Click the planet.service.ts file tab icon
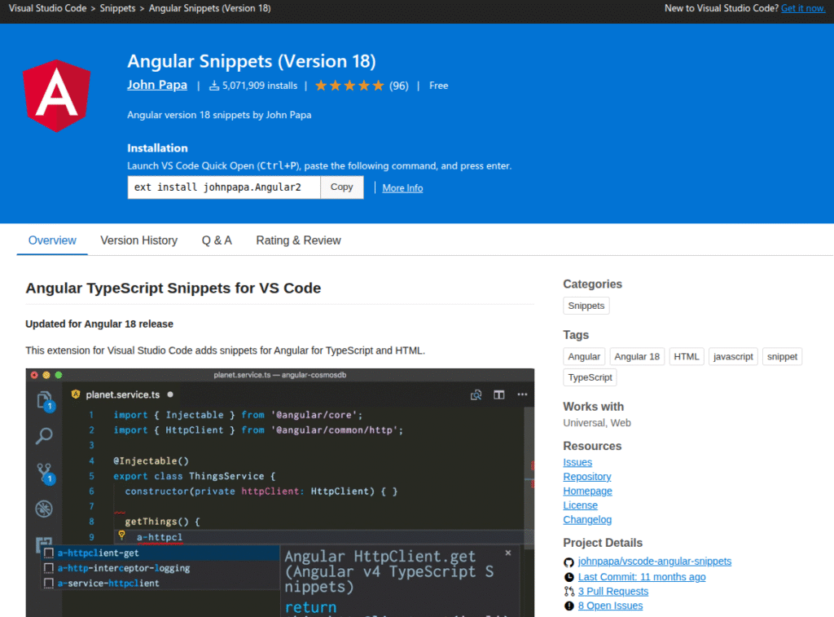Viewport: 834px width, 617px height. coord(76,394)
